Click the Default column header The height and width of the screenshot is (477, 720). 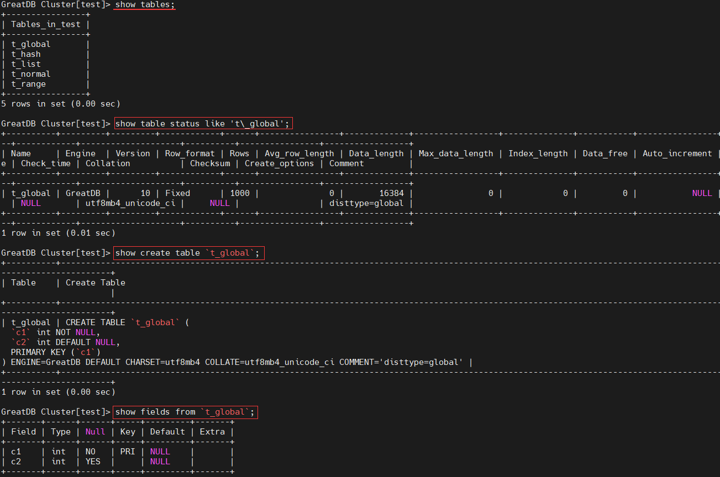point(167,432)
